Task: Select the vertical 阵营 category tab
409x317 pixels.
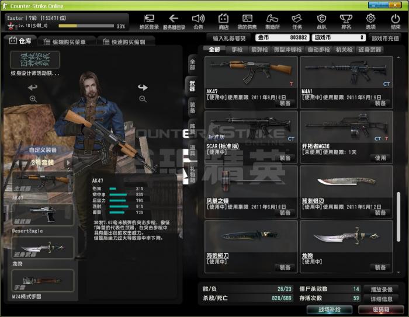Action: [x=192, y=129]
